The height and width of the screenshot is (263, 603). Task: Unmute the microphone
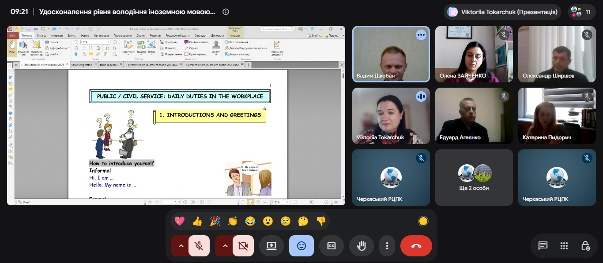point(199,246)
